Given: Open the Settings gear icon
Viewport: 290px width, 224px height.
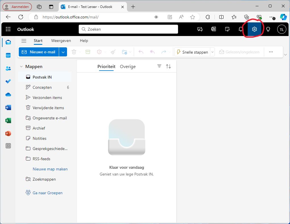Looking at the screenshot, I should point(254,29).
